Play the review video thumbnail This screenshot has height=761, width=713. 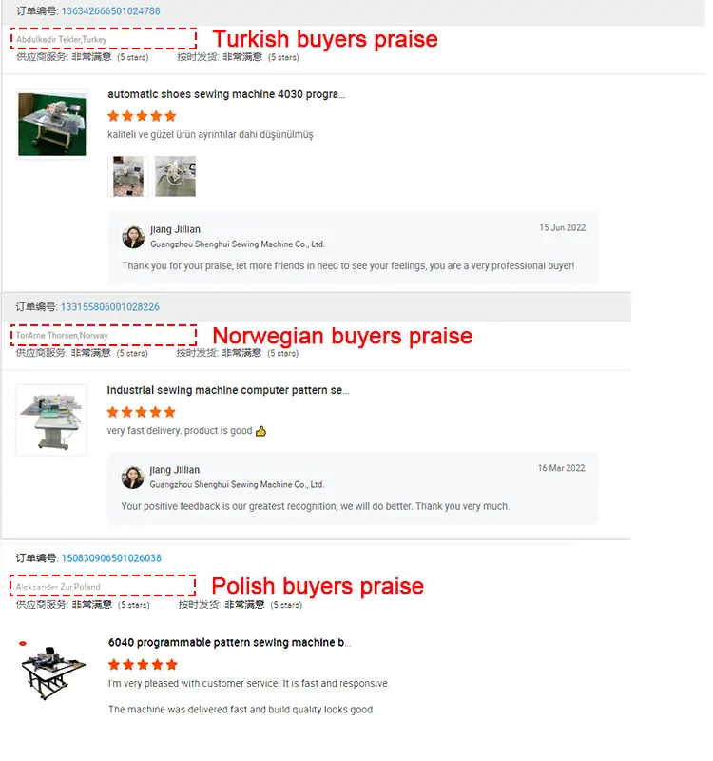coord(175,176)
